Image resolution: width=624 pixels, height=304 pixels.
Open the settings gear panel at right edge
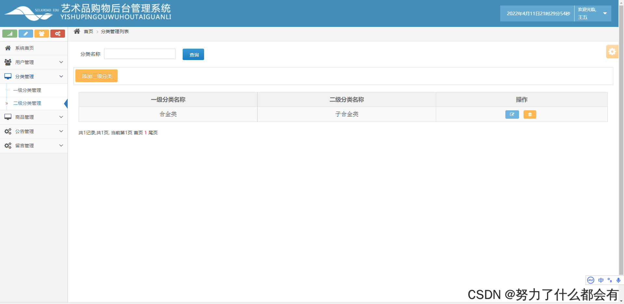point(612,52)
